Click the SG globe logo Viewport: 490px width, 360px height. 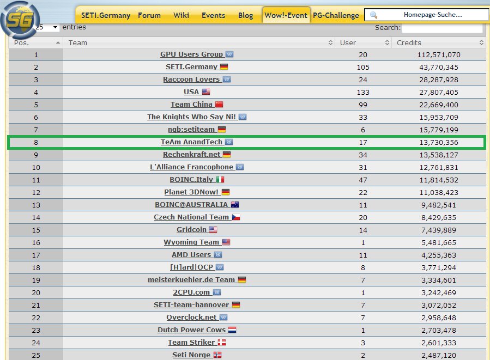click(20, 20)
